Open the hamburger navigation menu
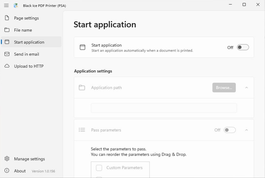Image resolution: width=265 pixels, height=178 pixels. point(6,5)
